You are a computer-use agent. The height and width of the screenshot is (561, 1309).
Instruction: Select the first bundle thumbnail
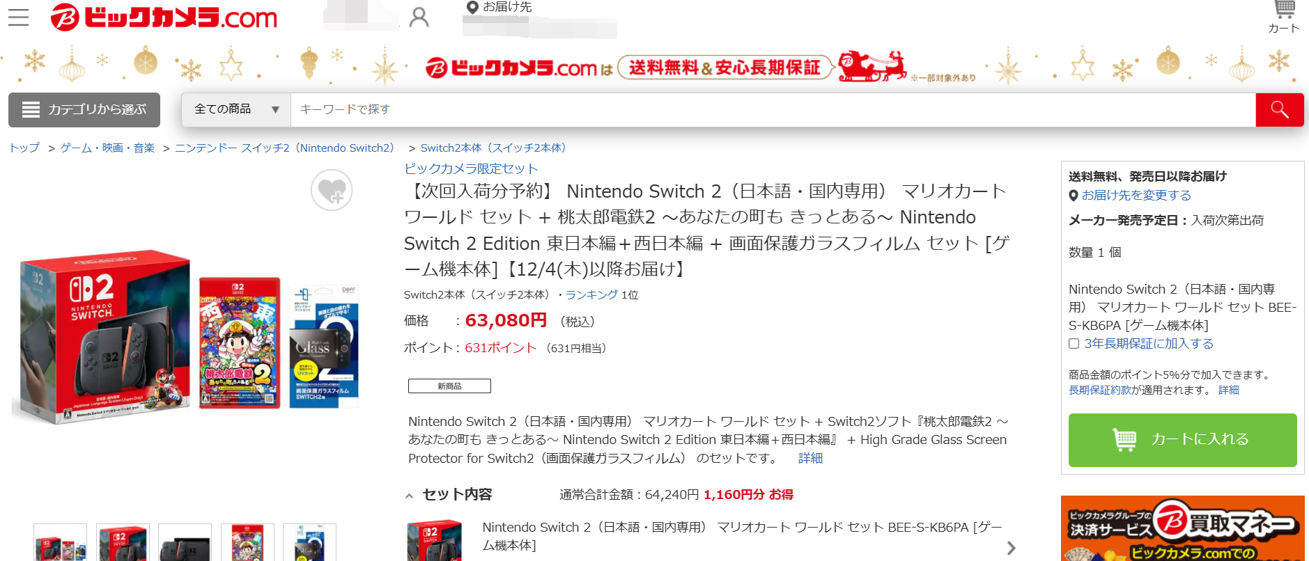[61, 543]
